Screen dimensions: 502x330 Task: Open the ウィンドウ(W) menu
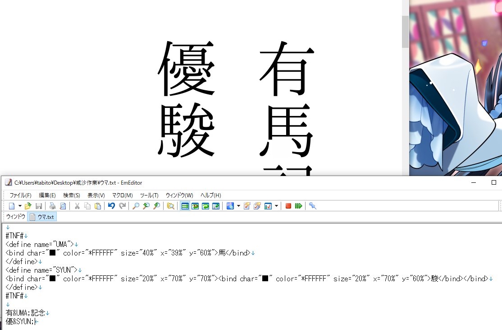point(179,195)
